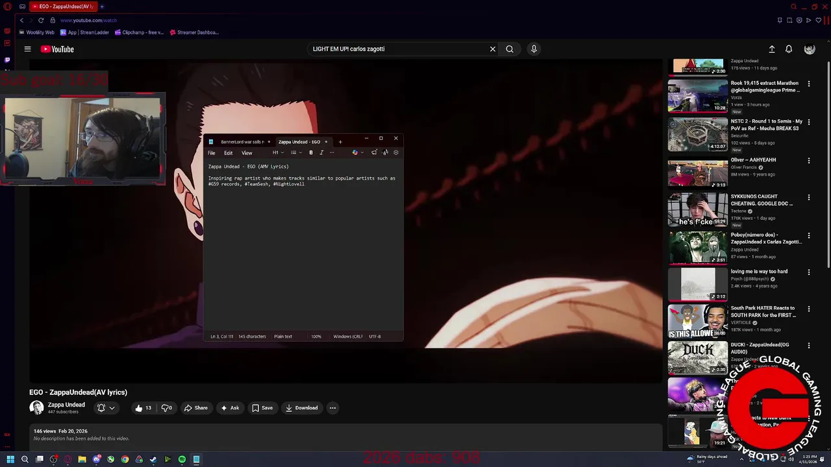
Task: Open more formatting options ellipsis in Notepad
Action: click(x=332, y=152)
